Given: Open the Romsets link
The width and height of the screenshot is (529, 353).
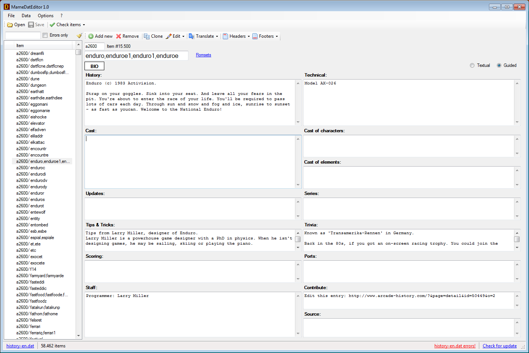Looking at the screenshot, I should point(203,55).
